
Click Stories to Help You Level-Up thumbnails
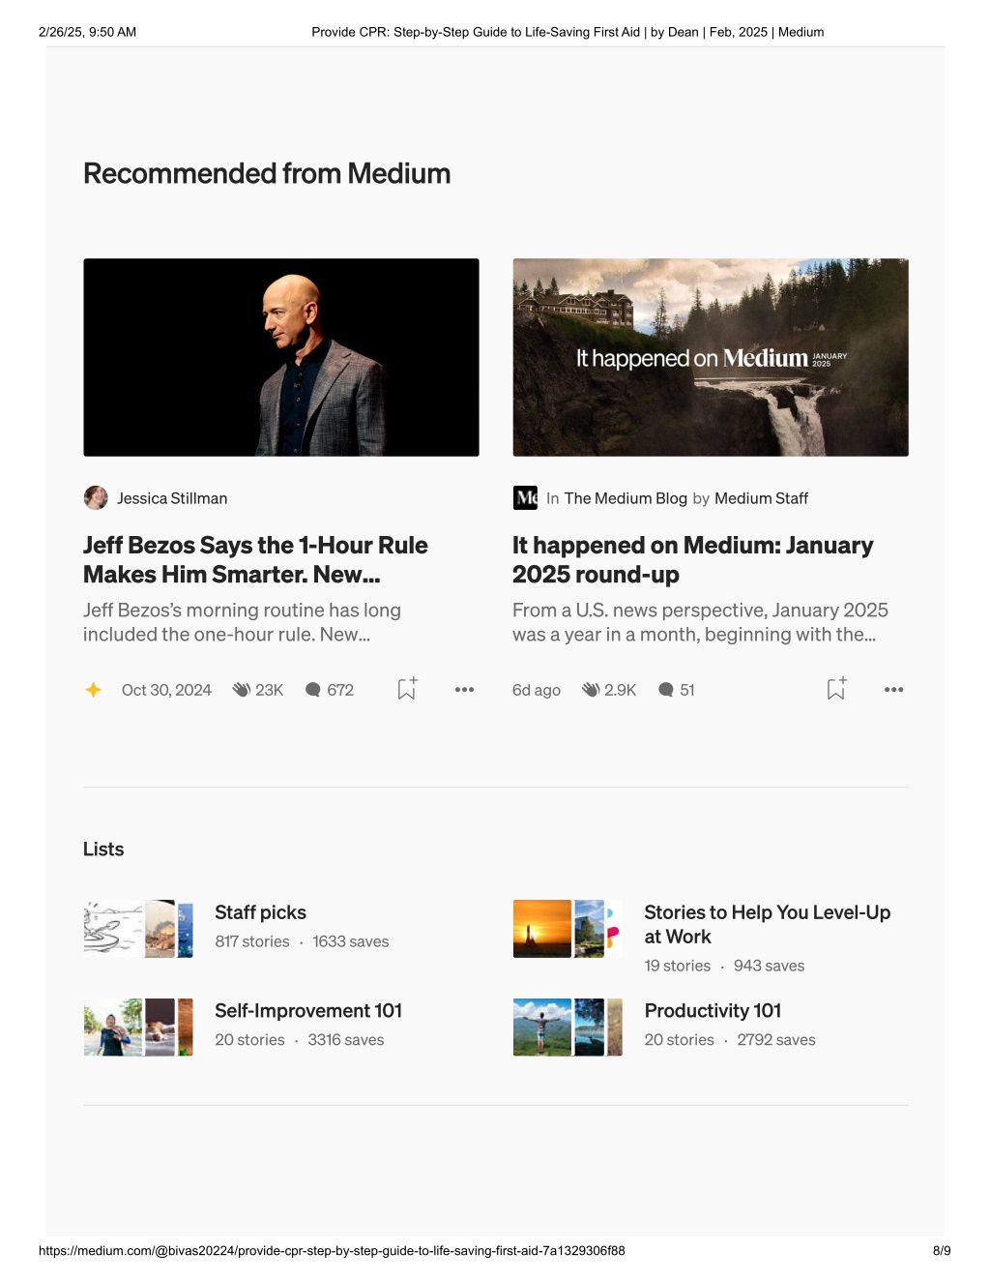568,929
